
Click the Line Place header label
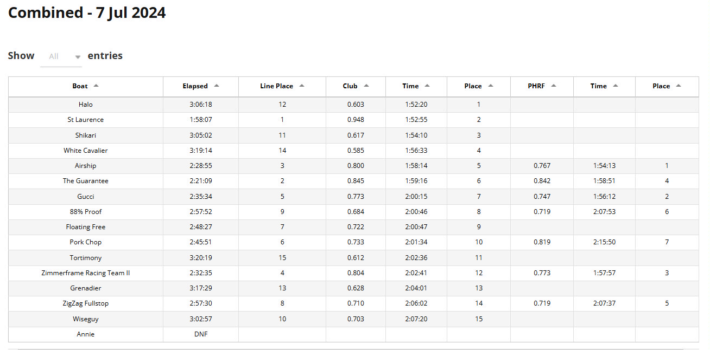tap(276, 86)
